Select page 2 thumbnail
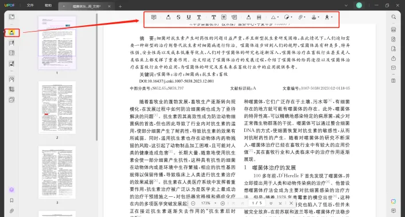The image size is (405, 217). click(57, 107)
